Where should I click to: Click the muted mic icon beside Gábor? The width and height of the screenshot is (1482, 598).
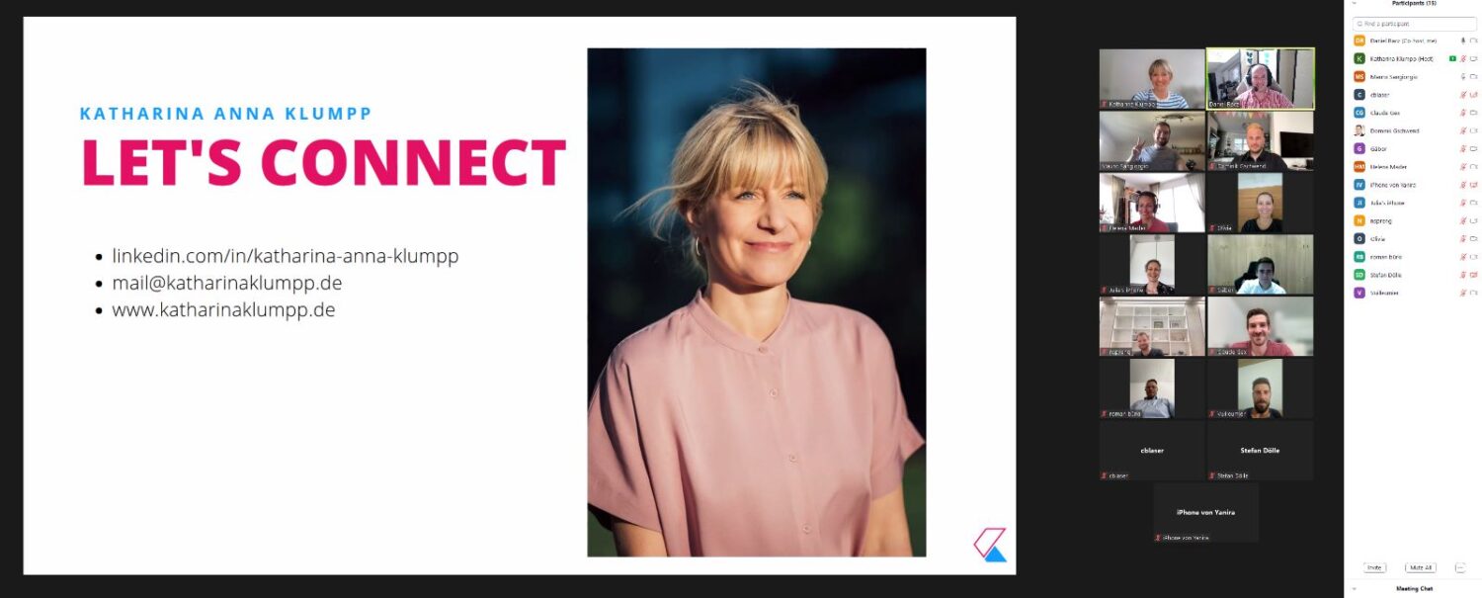pyautogui.click(x=1463, y=149)
